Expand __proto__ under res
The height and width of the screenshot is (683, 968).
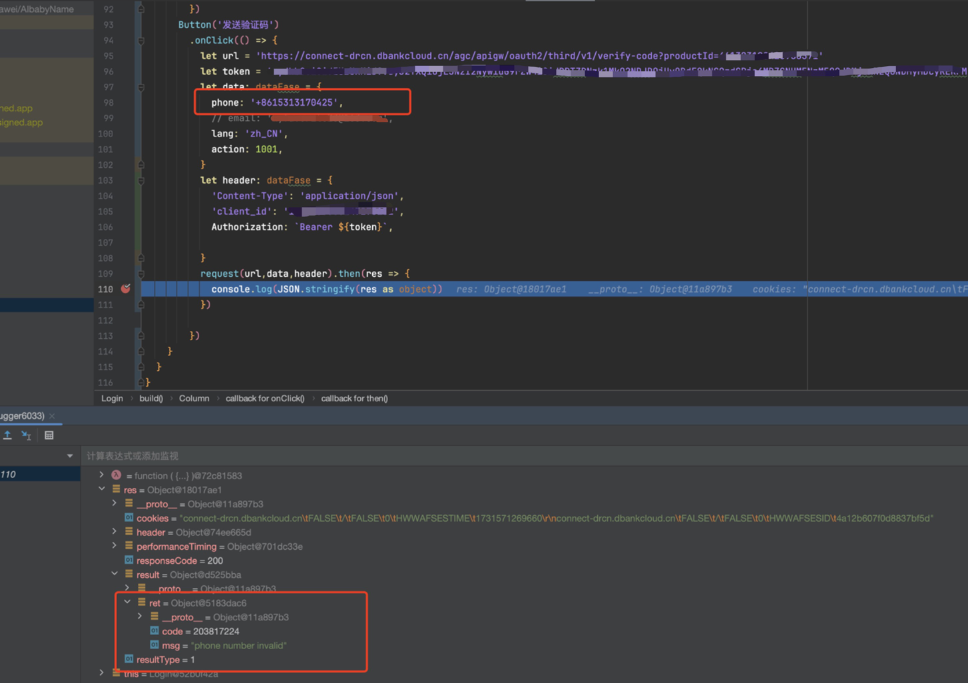pos(115,504)
